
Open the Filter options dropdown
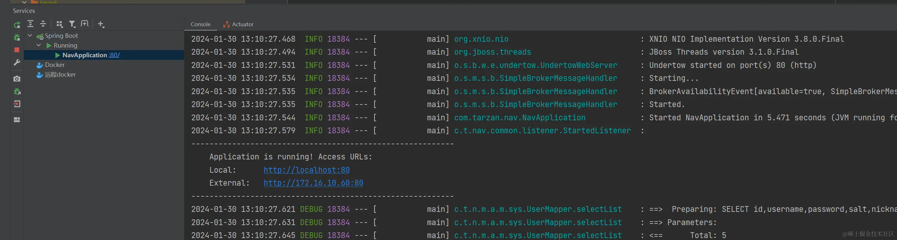pos(72,24)
